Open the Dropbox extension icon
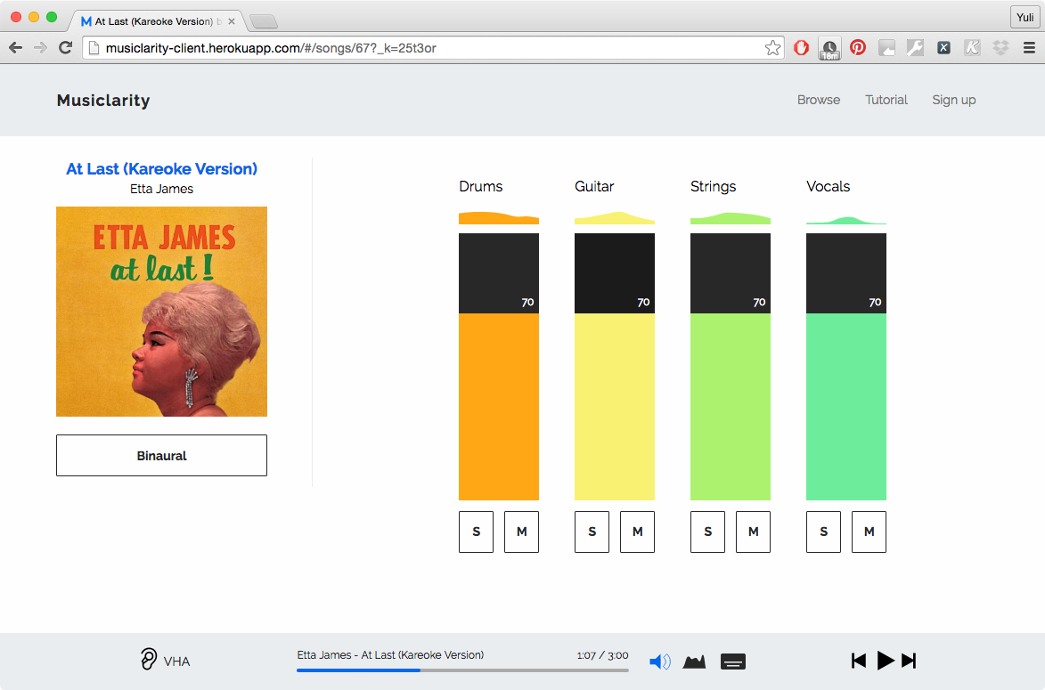Image resolution: width=1045 pixels, height=690 pixels. coord(1000,48)
